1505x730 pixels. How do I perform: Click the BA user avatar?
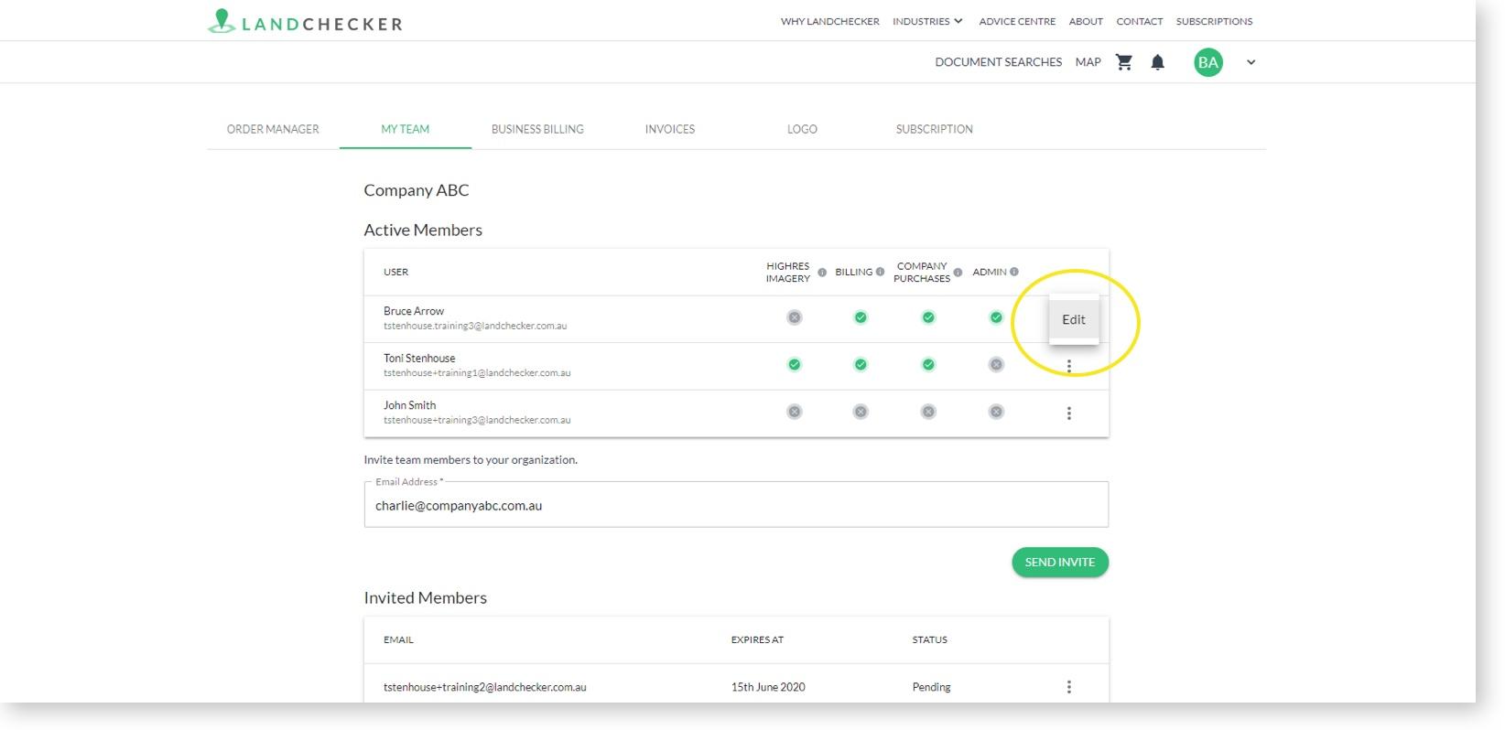(1208, 62)
